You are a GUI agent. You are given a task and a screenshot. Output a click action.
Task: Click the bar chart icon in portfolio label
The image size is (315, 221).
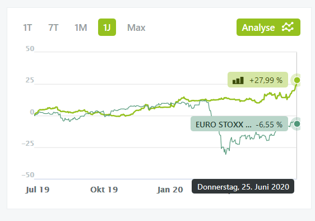coord(238,80)
